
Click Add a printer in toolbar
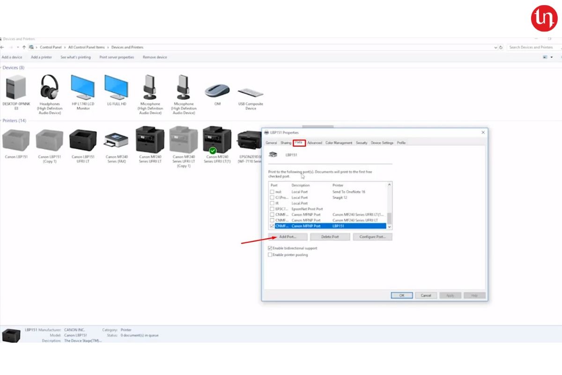(41, 57)
